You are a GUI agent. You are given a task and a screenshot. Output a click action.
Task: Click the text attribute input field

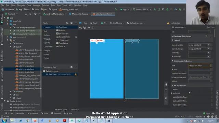click(199, 66)
